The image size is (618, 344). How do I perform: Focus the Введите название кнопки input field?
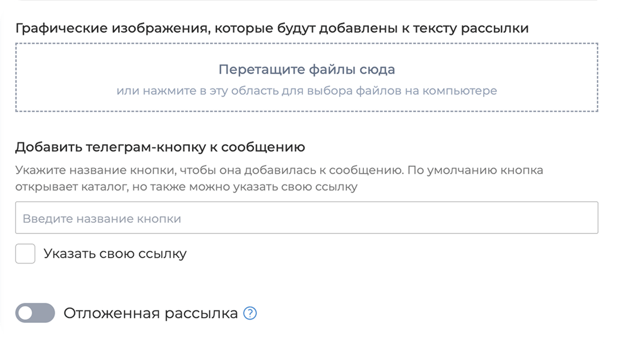(306, 218)
